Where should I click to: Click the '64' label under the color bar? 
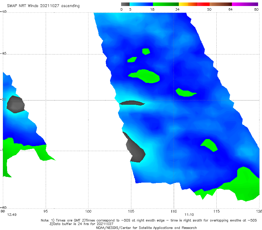click(230, 10)
